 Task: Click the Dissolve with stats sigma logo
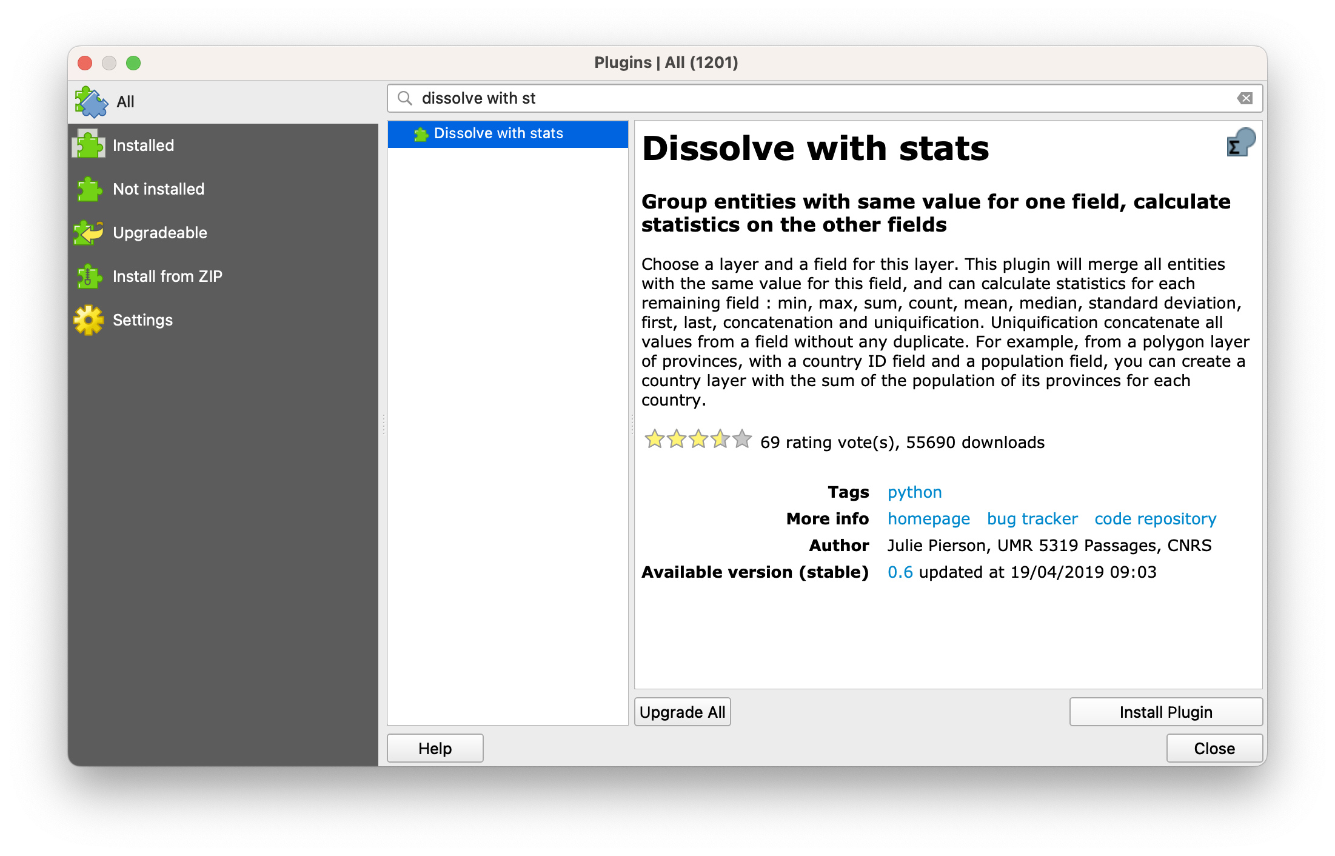pos(1240,143)
